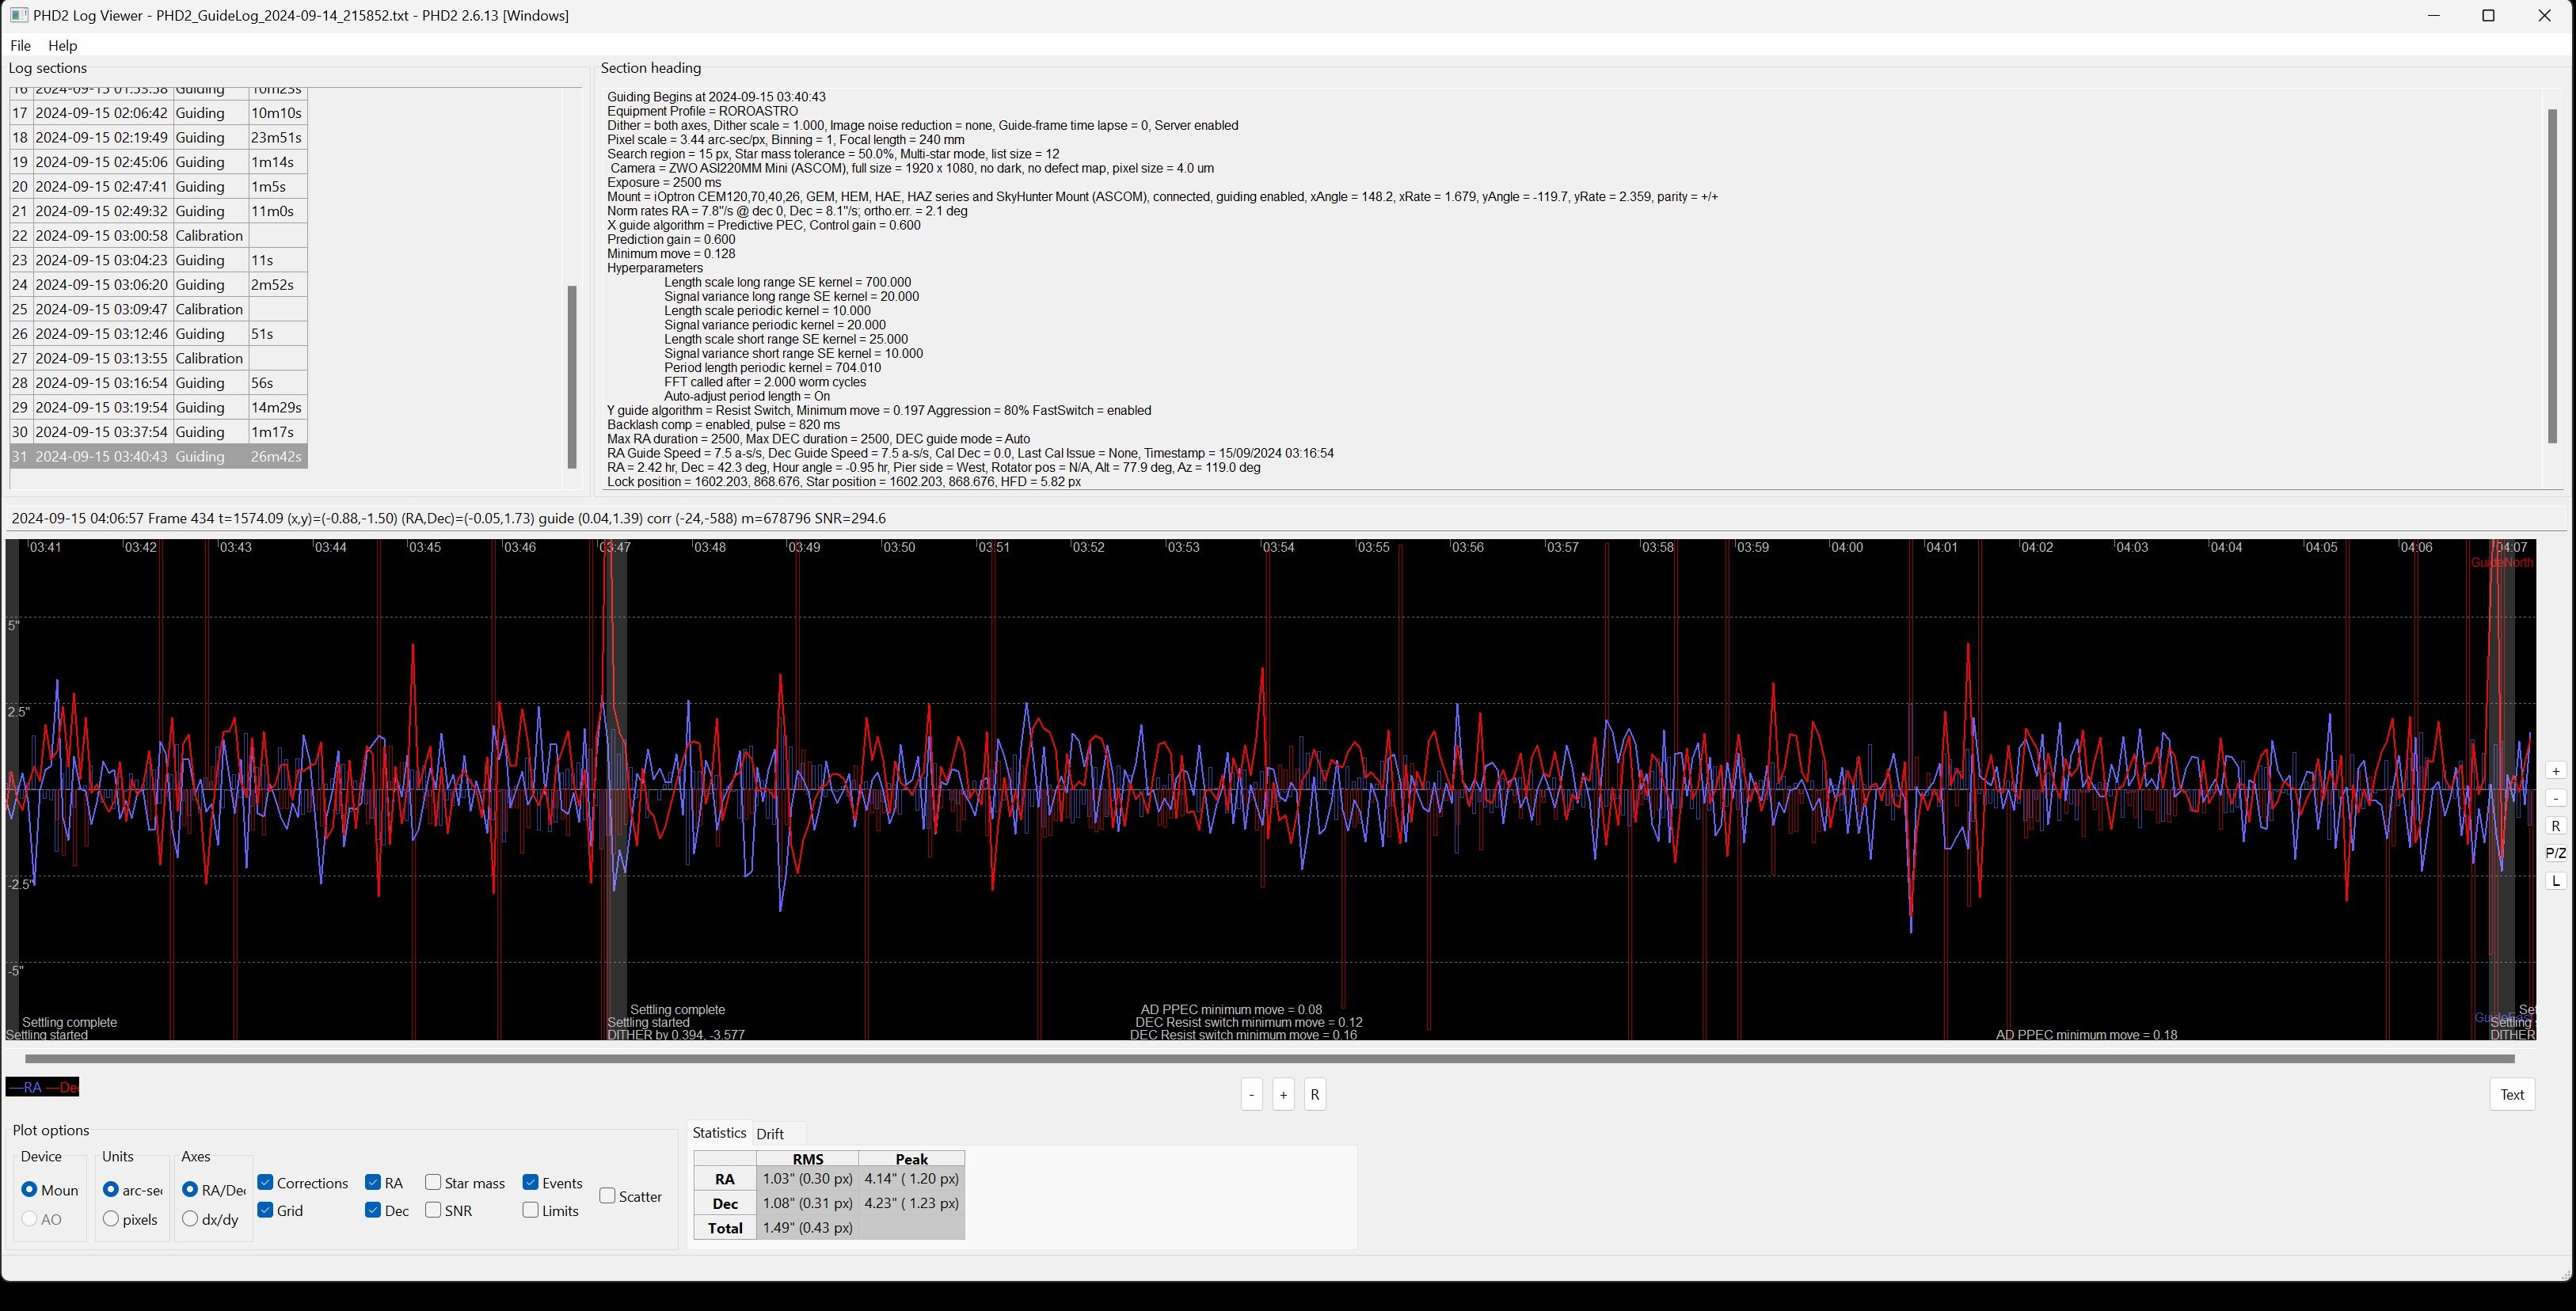Switch to the Drift tab
Image resolution: width=2576 pixels, height=1311 pixels.
[770, 1133]
